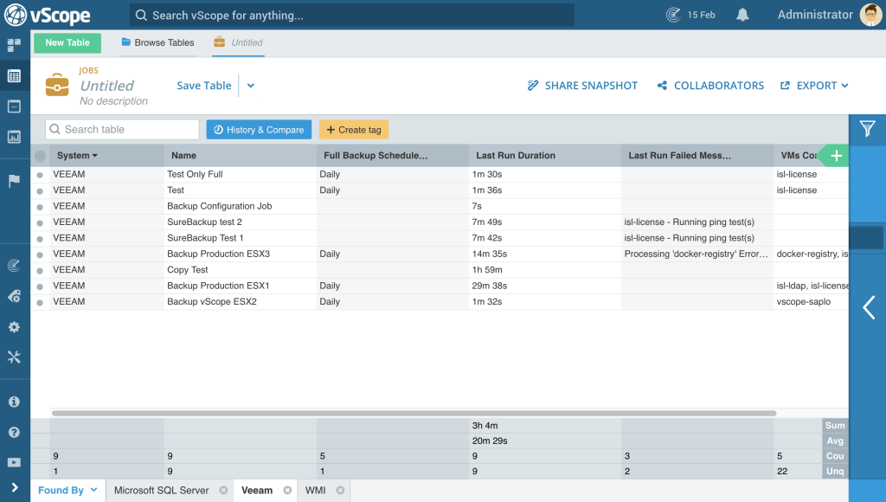This screenshot has width=886, height=502.
Task: Select the Veeam tab
Action: click(257, 490)
